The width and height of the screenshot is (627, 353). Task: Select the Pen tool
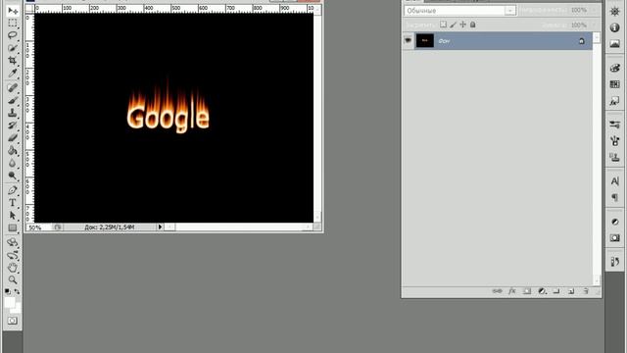click(x=13, y=190)
